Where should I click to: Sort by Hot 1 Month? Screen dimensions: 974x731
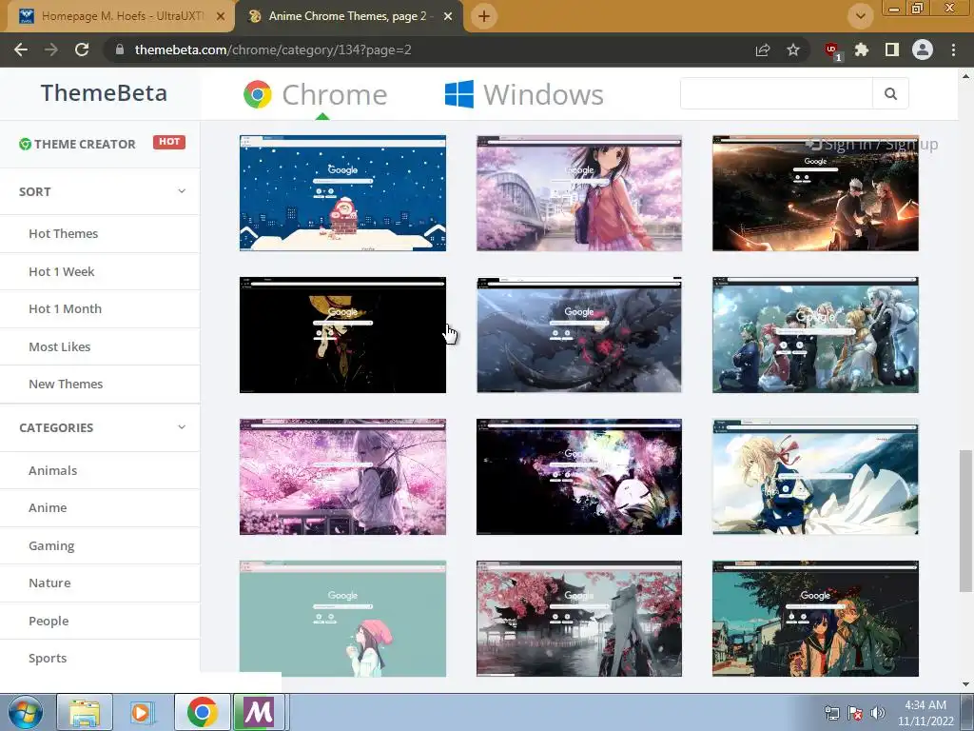[66, 309]
